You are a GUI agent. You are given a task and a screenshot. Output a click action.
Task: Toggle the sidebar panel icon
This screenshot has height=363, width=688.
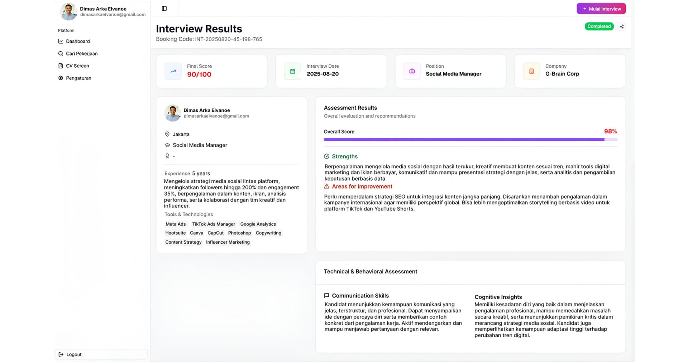coord(164,9)
